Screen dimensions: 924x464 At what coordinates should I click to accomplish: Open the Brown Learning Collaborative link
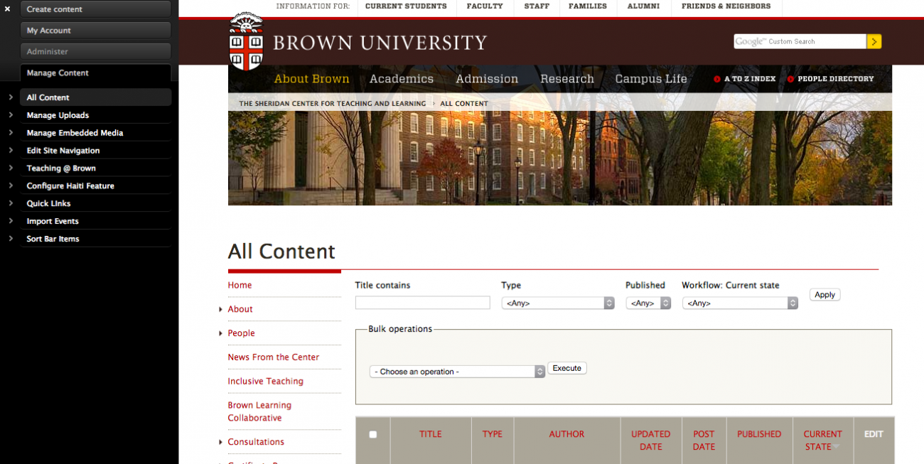[259, 411]
